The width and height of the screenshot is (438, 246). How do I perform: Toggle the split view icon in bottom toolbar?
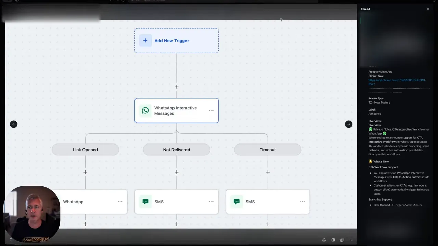pos(333,240)
